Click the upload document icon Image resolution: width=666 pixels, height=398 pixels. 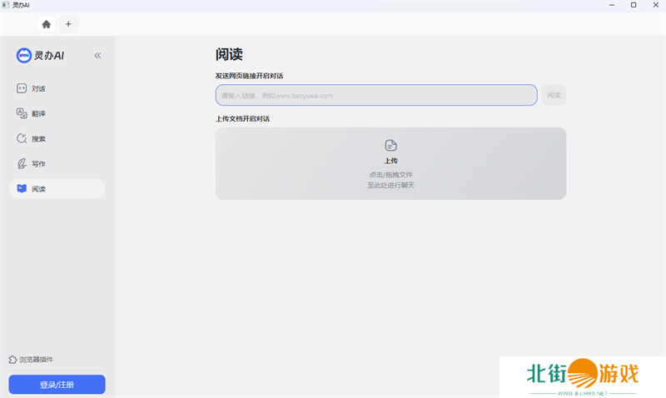click(x=390, y=146)
